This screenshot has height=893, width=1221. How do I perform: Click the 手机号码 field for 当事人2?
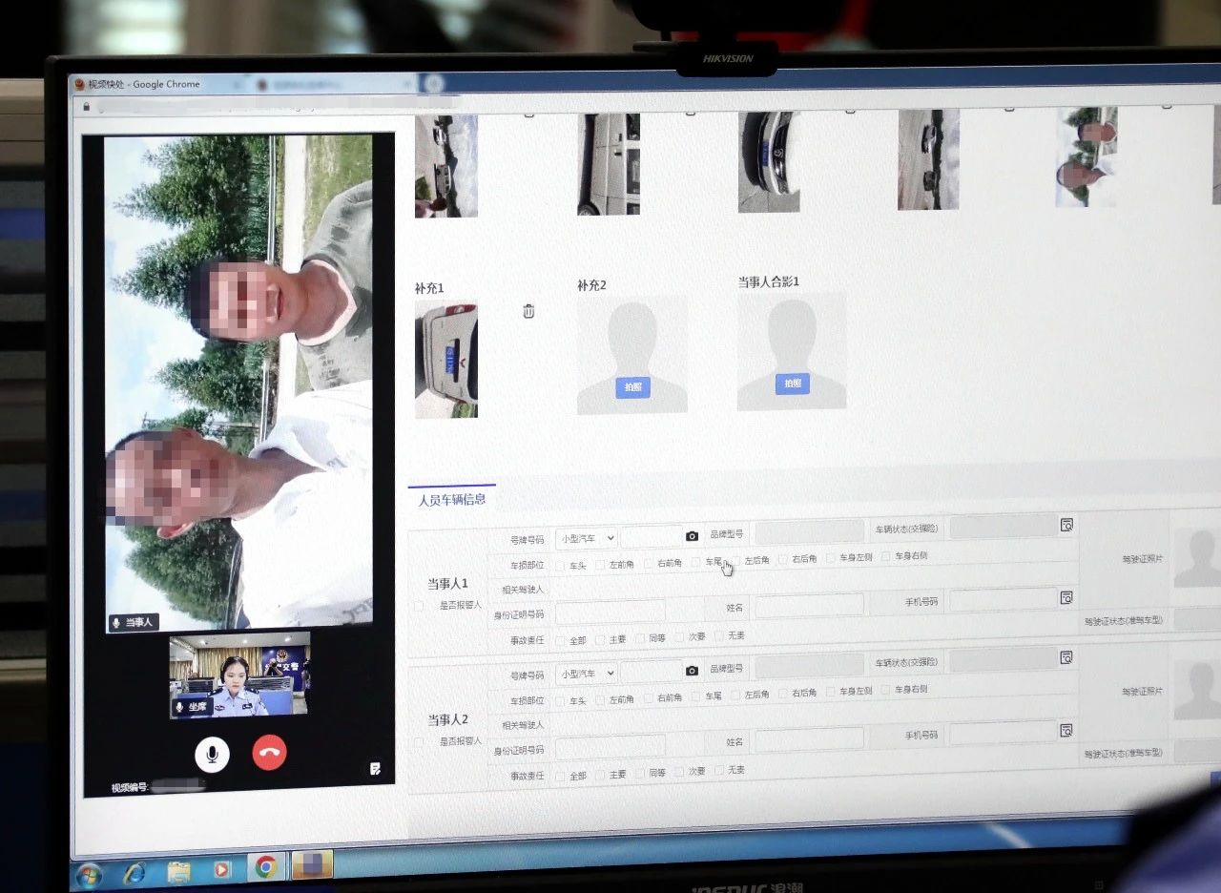point(1003,733)
